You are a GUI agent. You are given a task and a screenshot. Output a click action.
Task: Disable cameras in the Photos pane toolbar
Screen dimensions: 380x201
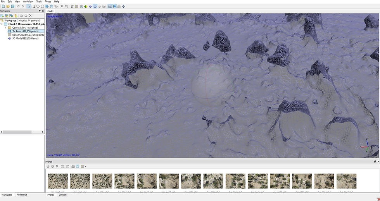coord(53,167)
